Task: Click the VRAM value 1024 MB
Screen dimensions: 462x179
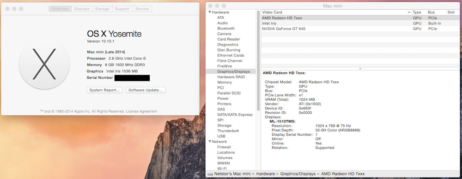Action: [307, 99]
